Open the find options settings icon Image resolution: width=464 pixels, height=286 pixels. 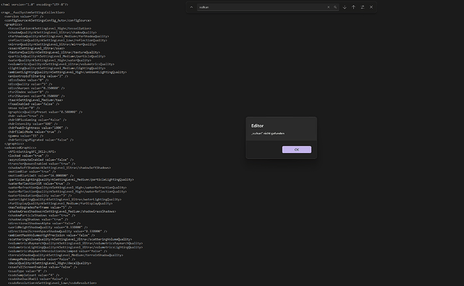click(x=364, y=7)
